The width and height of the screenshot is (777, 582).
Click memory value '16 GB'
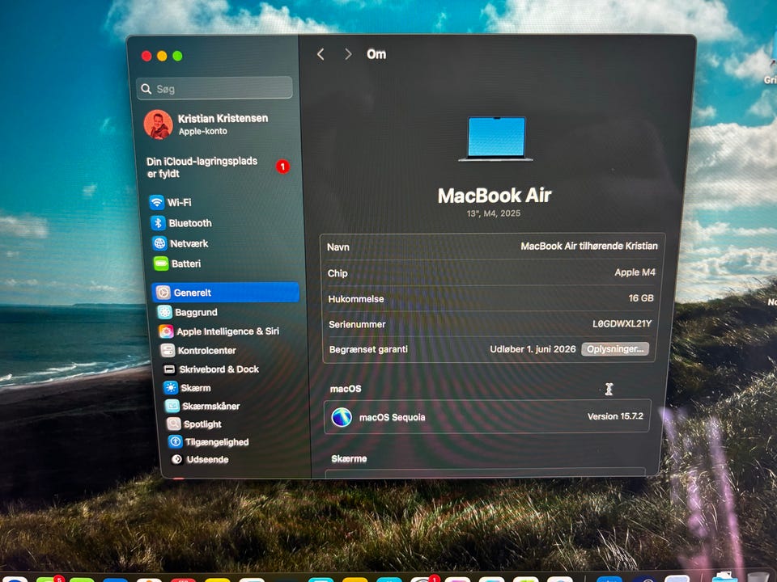(641, 298)
